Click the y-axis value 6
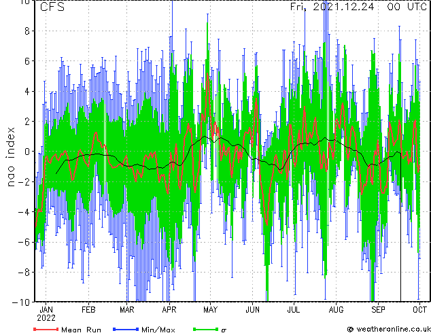Screen dimensions: 431x333 (27, 61)
